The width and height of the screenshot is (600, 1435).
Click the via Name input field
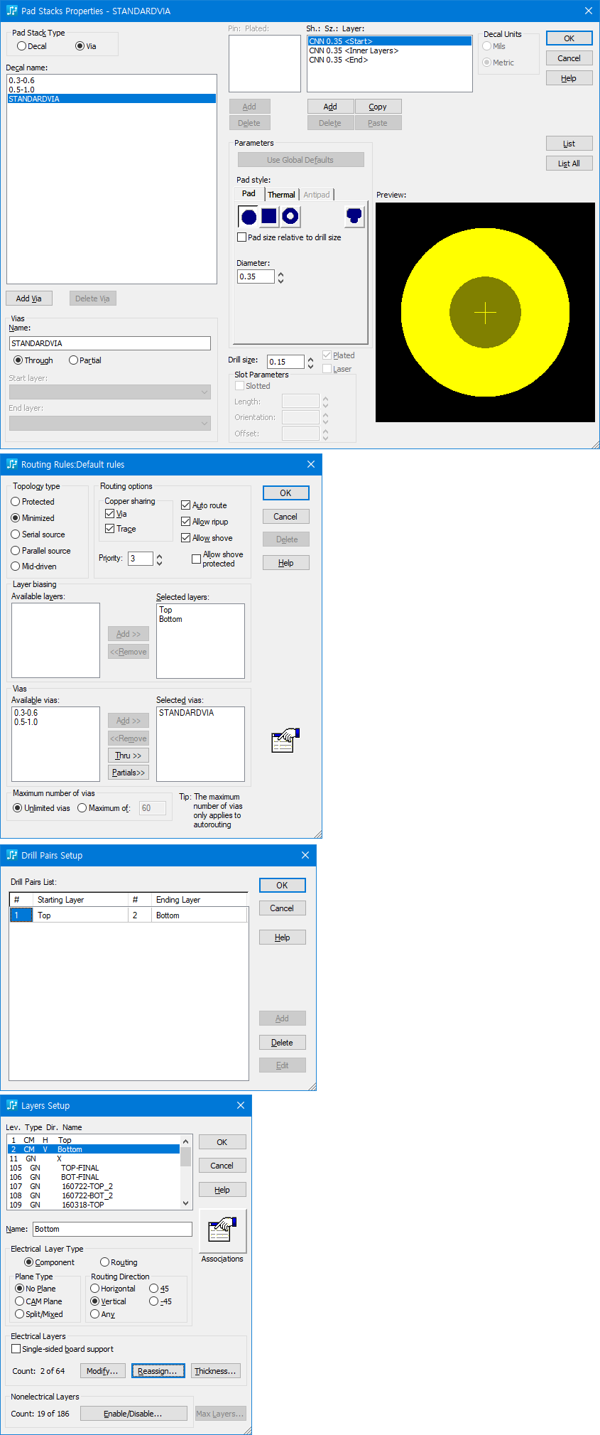tap(110, 343)
